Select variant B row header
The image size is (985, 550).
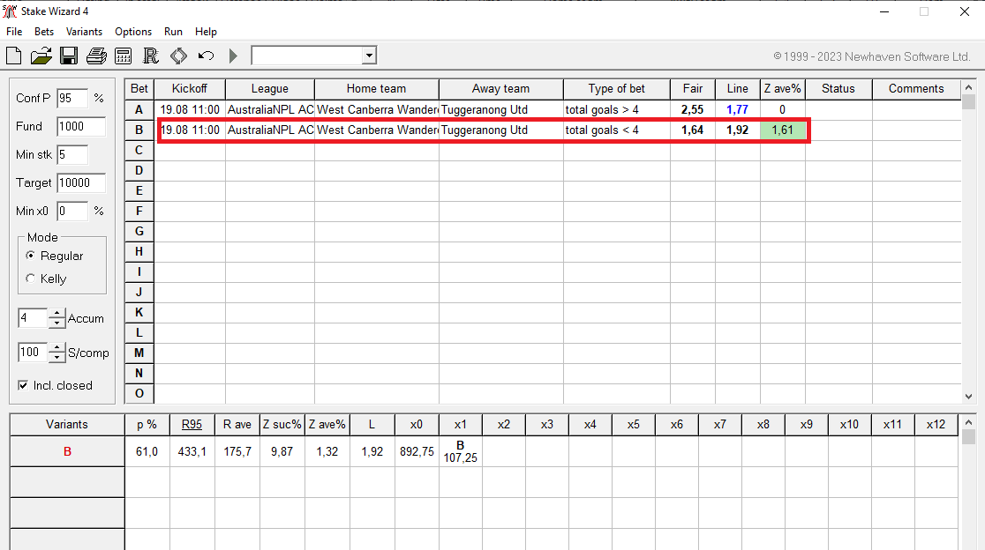67,451
